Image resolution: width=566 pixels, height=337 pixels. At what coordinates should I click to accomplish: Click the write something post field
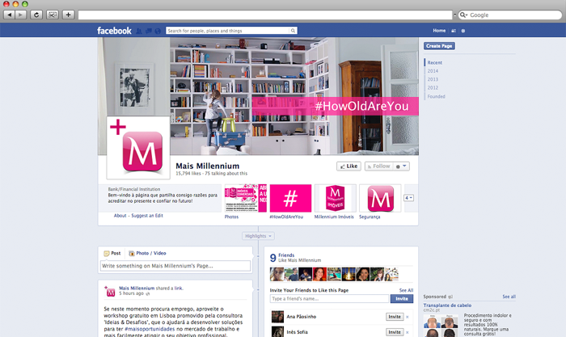(175, 266)
